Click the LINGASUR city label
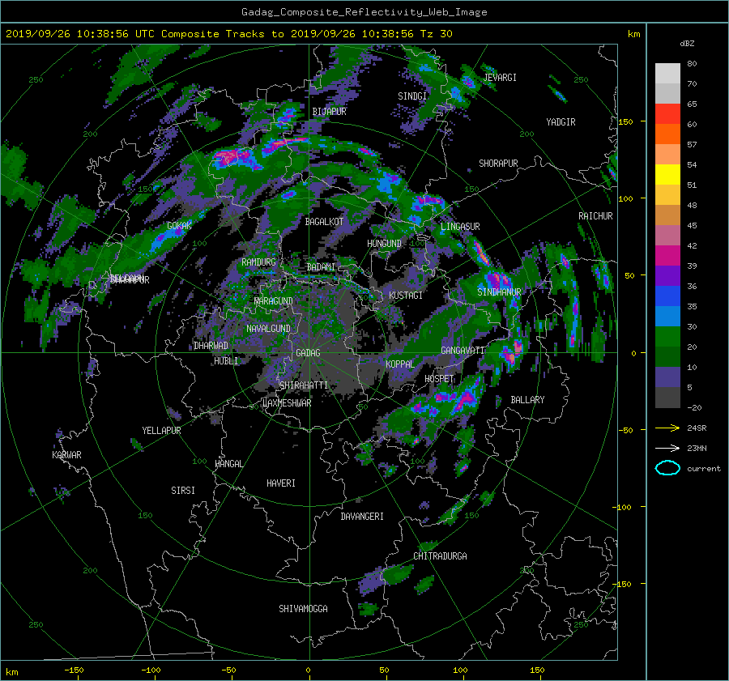Screen dimensions: 729x681 460,227
